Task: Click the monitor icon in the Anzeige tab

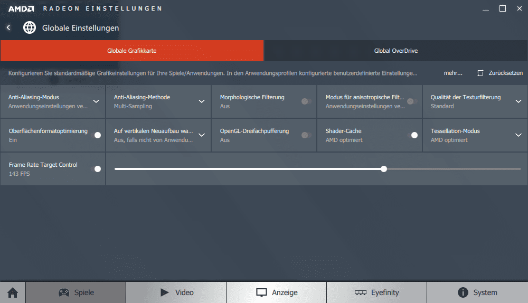Action: [x=261, y=292]
